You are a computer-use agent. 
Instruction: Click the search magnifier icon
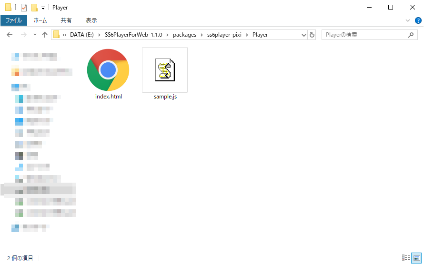pyautogui.click(x=411, y=35)
